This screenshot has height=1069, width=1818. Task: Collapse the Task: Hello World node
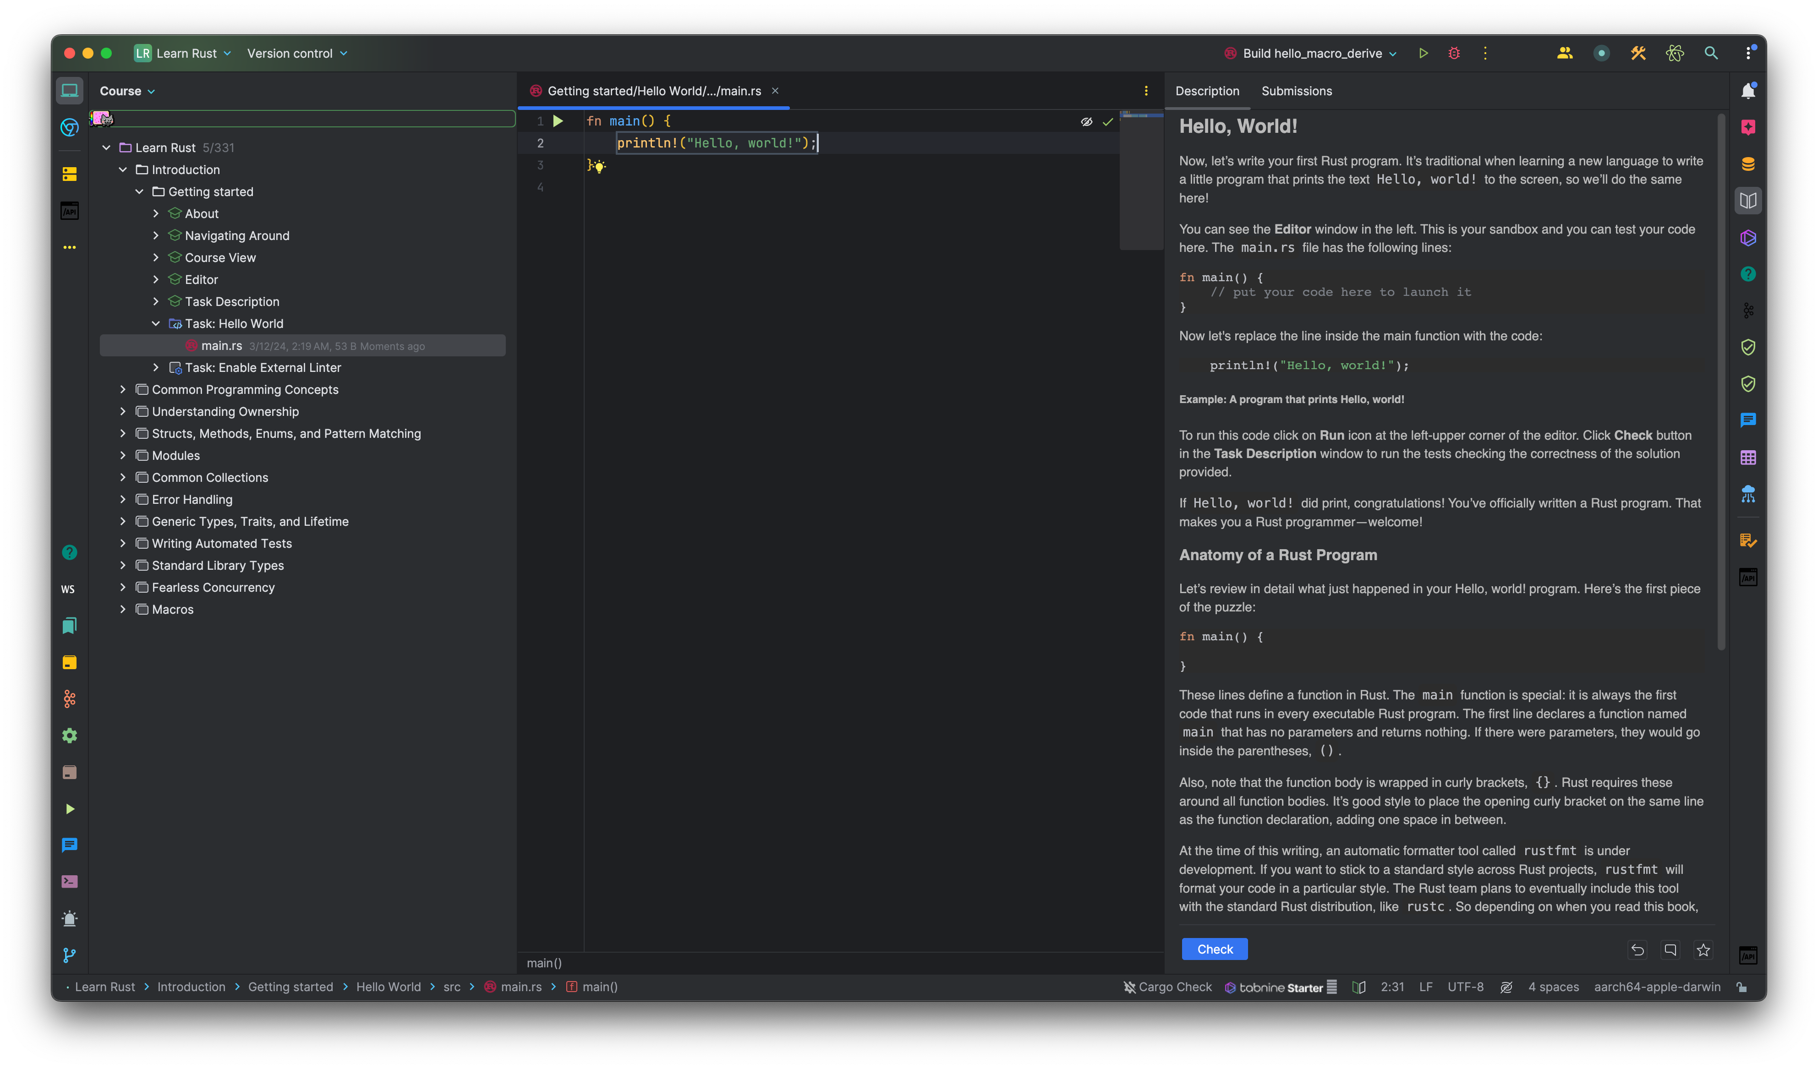(156, 324)
